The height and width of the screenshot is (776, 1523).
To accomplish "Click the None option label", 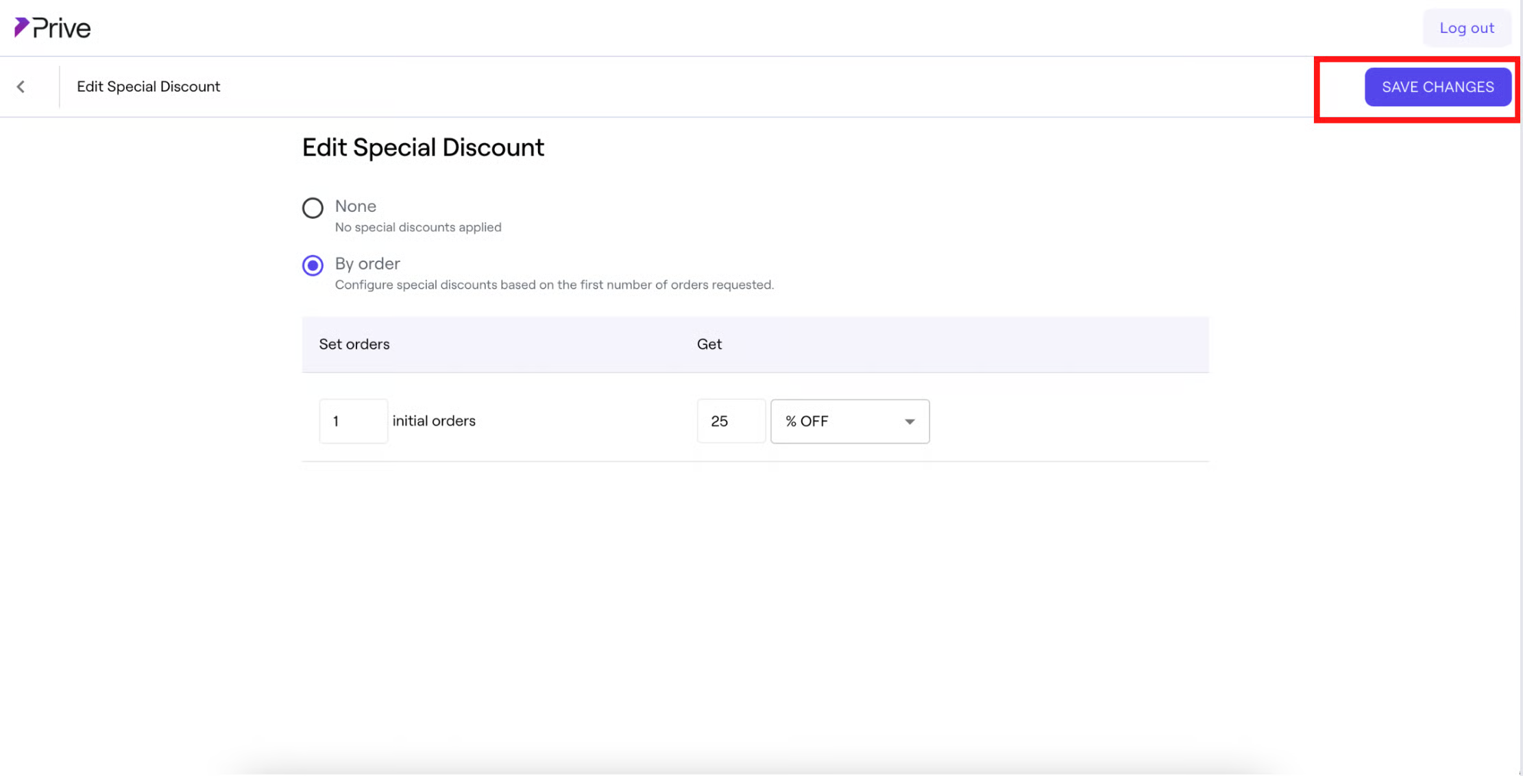I will (x=355, y=206).
